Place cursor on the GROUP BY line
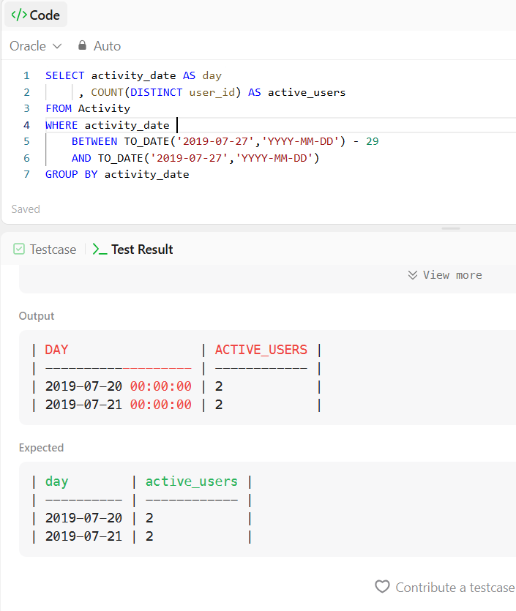The width and height of the screenshot is (516, 611). click(x=116, y=174)
